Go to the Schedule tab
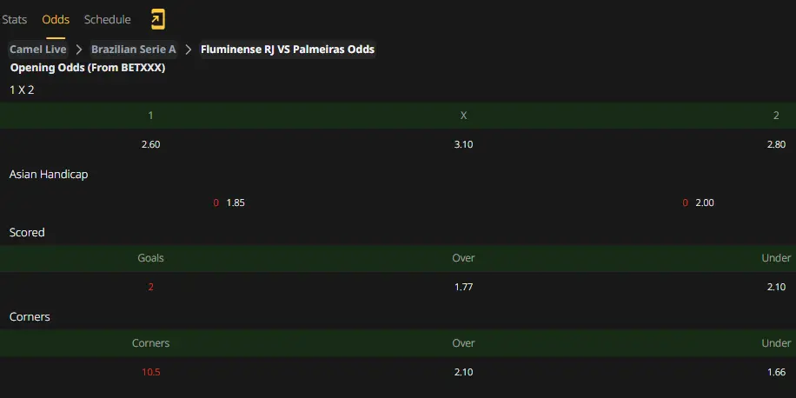Viewport: 796px width, 398px height. pos(107,19)
